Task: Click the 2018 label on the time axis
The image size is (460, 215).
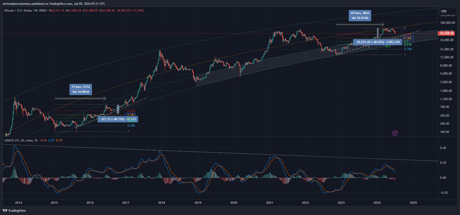Action: click(161, 203)
